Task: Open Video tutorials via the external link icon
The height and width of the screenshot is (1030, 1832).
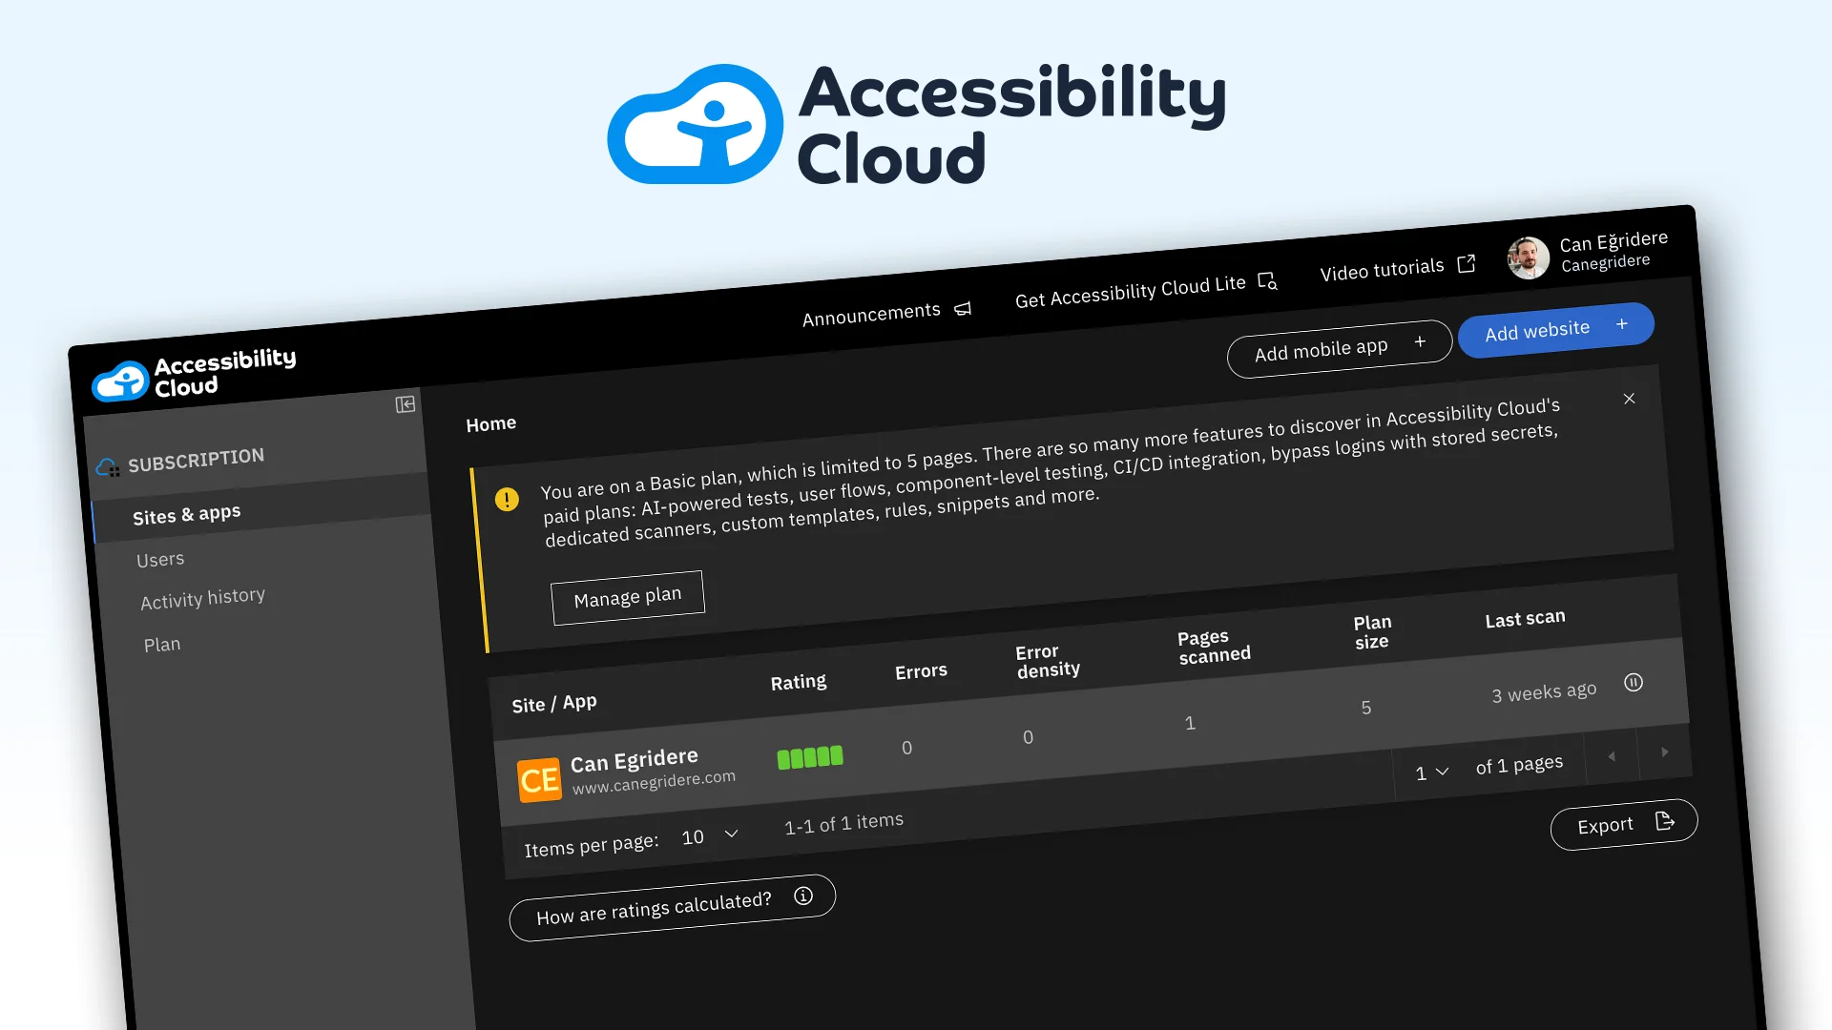Action: coord(1467,263)
